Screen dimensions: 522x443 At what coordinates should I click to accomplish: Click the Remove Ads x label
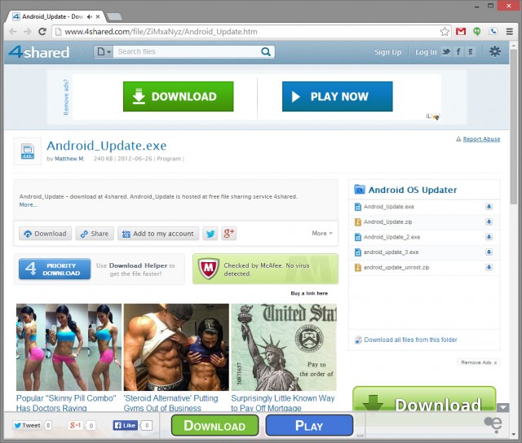(x=479, y=362)
